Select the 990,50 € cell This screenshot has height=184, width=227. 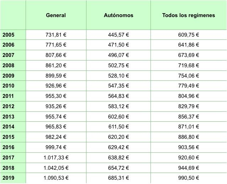189,178
